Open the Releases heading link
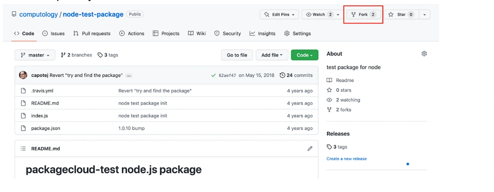The width and height of the screenshot is (494, 192). [x=338, y=134]
